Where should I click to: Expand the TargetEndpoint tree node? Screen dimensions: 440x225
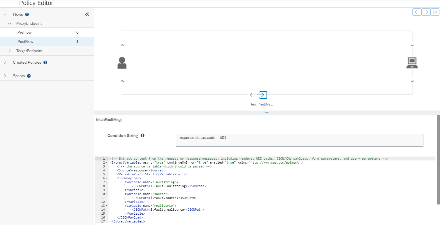10,51
